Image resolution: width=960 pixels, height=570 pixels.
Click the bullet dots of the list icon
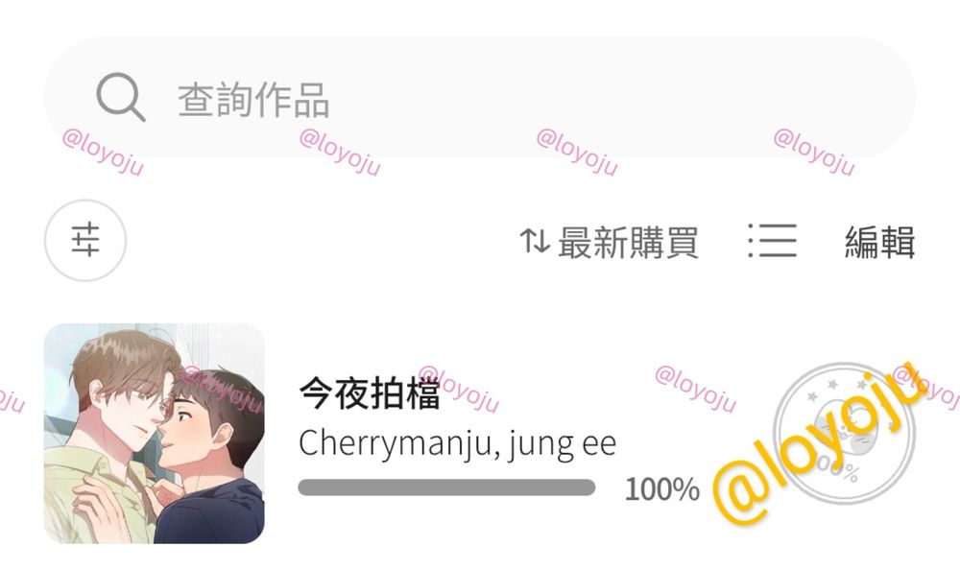[751, 241]
